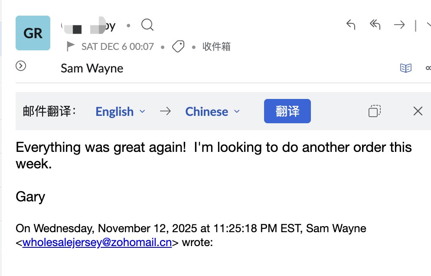The height and width of the screenshot is (276, 431).
Task: Click the dashed-square icon in translation bar
Action: click(x=375, y=111)
